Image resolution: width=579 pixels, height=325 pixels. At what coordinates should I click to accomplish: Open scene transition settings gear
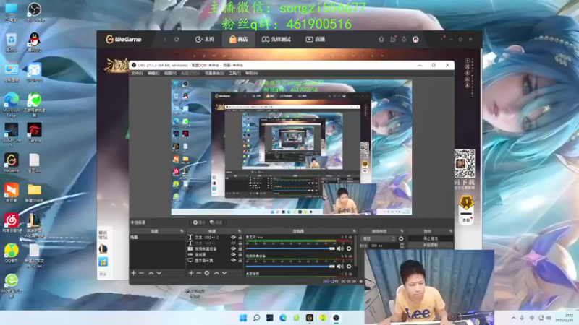(401, 239)
